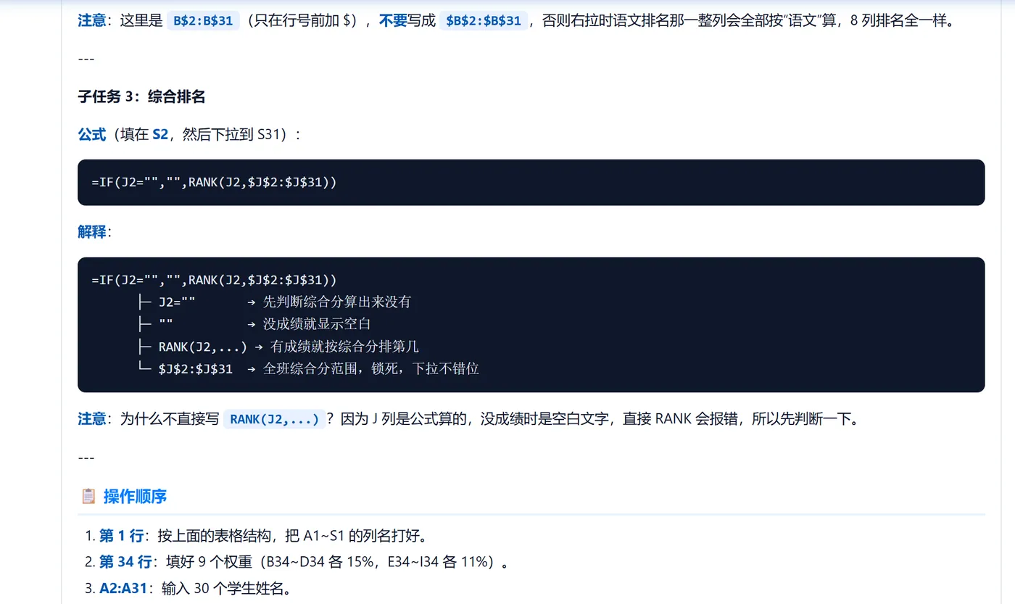The image size is (1015, 604).
Task: Click the clipboard icon beside 操作顺序
Action: (x=88, y=496)
